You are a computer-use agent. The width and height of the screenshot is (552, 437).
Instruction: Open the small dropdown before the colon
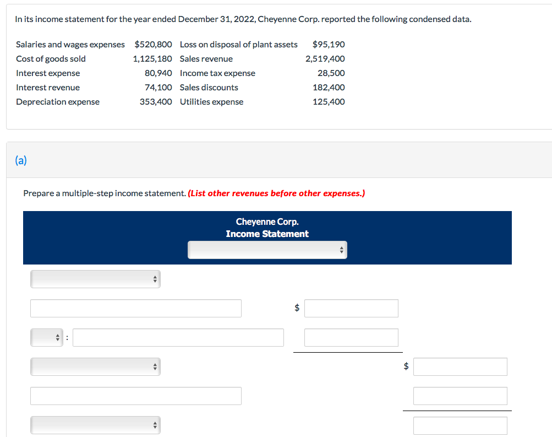47,338
